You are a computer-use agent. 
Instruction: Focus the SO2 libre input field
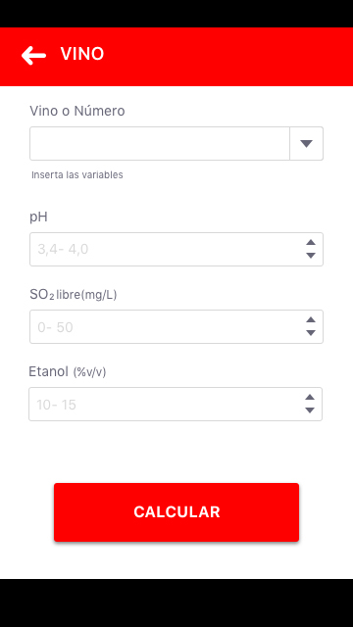point(176,326)
